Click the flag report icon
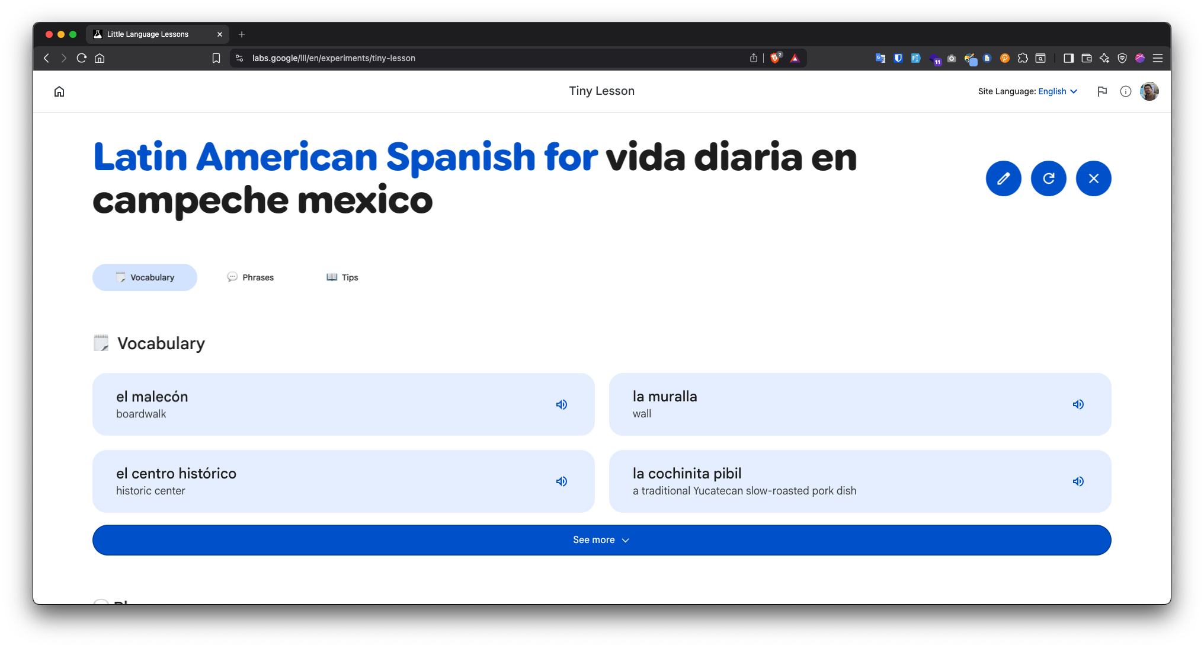 (x=1101, y=91)
